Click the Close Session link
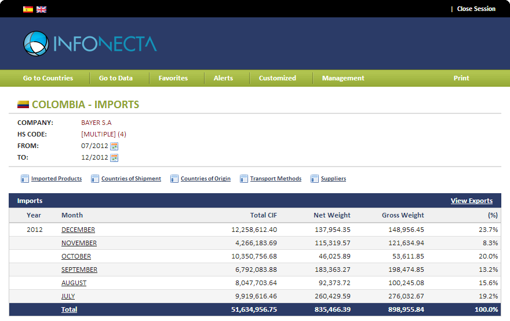This screenshot has height=321, width=510. [476, 9]
